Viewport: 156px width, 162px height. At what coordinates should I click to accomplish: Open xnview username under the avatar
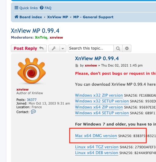[x=23, y=89]
